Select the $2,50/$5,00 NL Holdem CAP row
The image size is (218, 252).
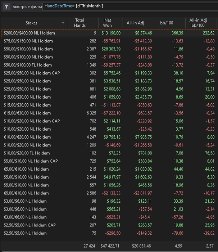(x=110, y=225)
